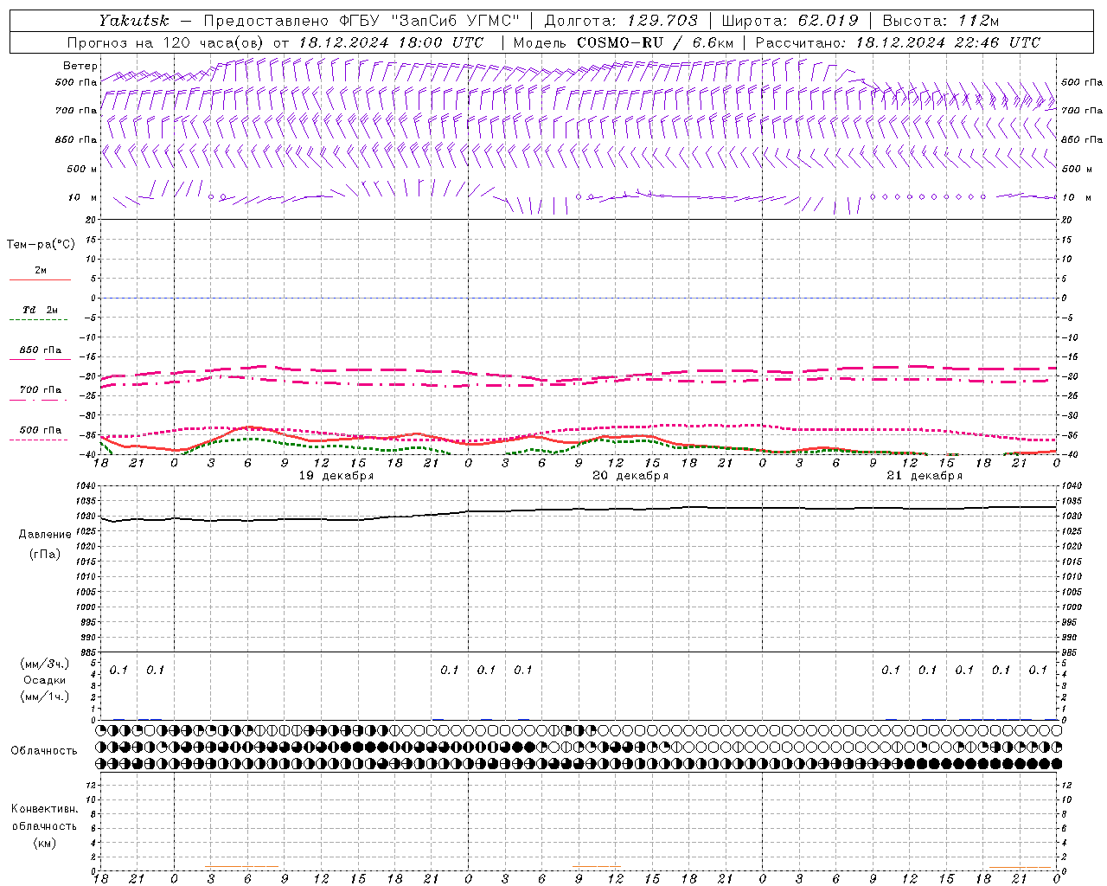Click the 21 декабря date label
The height and width of the screenshot is (886, 1107).
point(925,475)
